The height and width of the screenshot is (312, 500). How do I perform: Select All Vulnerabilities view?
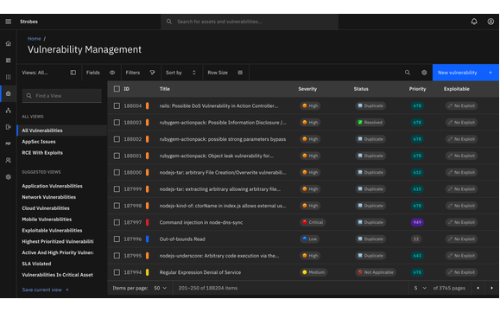tap(62, 131)
